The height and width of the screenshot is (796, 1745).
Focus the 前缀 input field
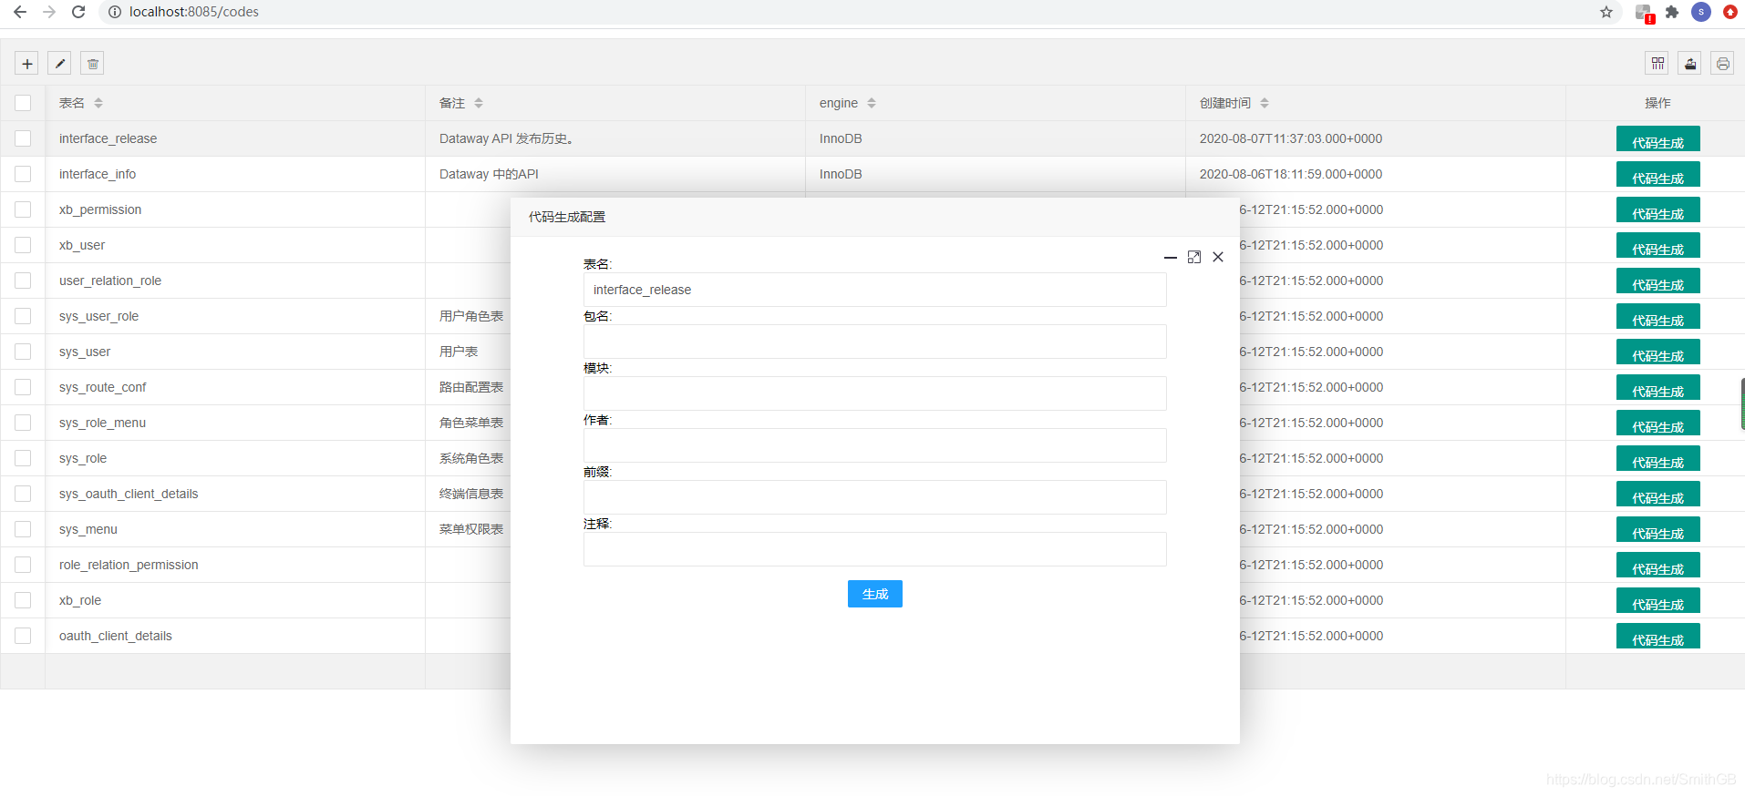point(874,497)
